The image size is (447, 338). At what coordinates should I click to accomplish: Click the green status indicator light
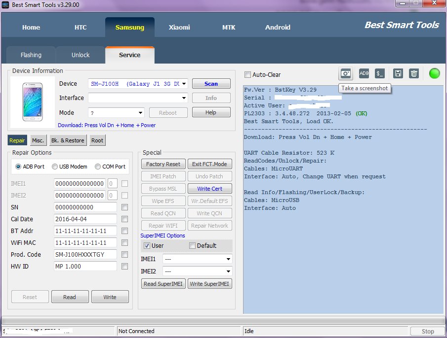tap(435, 73)
